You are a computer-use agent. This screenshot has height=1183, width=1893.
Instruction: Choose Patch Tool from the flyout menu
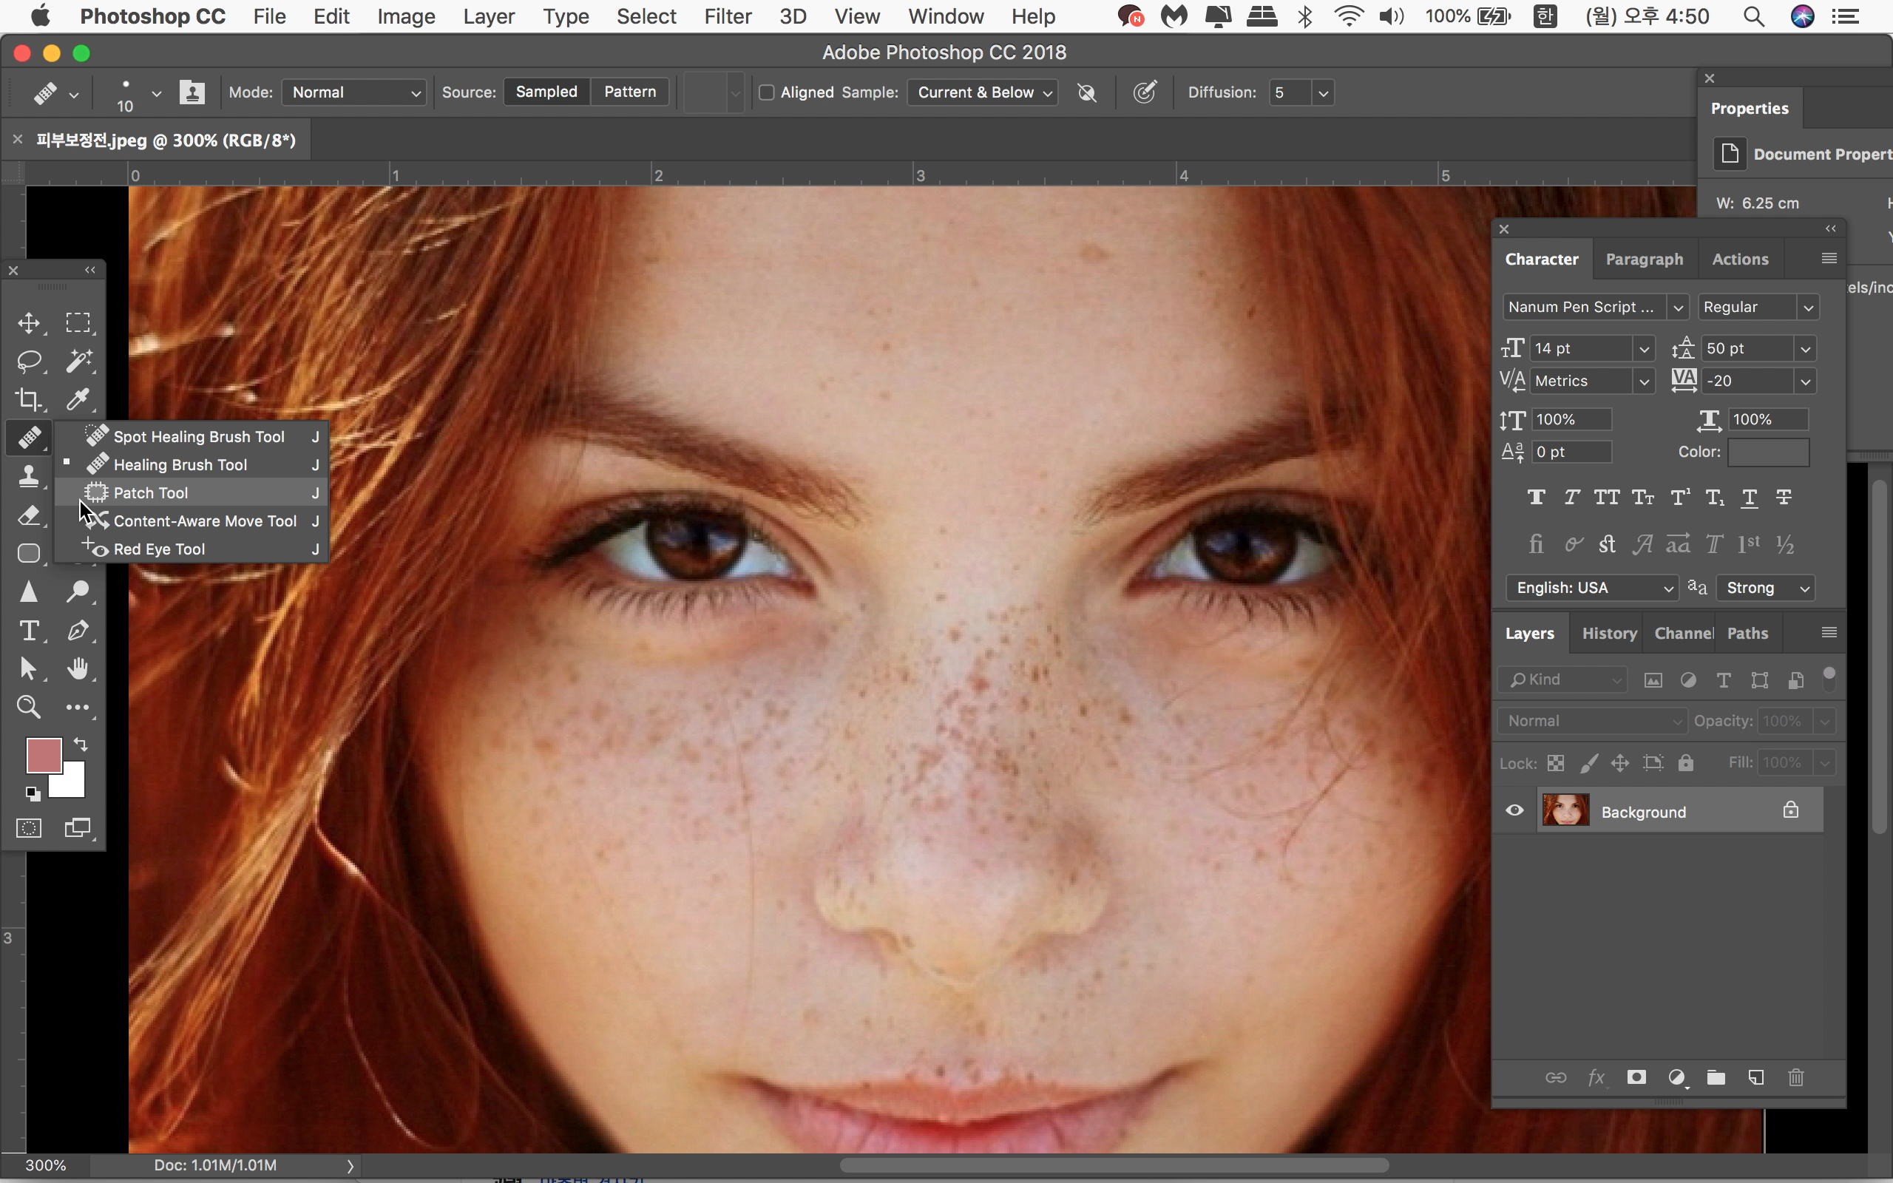(x=151, y=493)
